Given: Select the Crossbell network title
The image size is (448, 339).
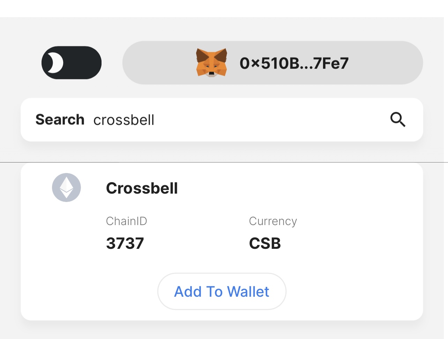Looking at the screenshot, I should (142, 188).
